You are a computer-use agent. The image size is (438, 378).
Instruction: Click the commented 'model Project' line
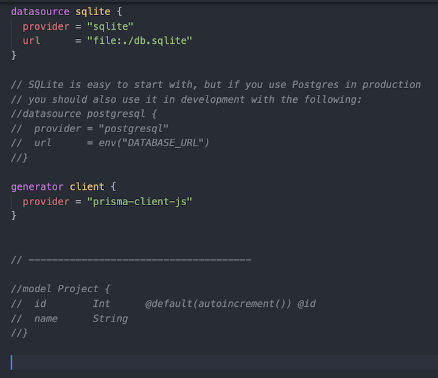pos(61,289)
